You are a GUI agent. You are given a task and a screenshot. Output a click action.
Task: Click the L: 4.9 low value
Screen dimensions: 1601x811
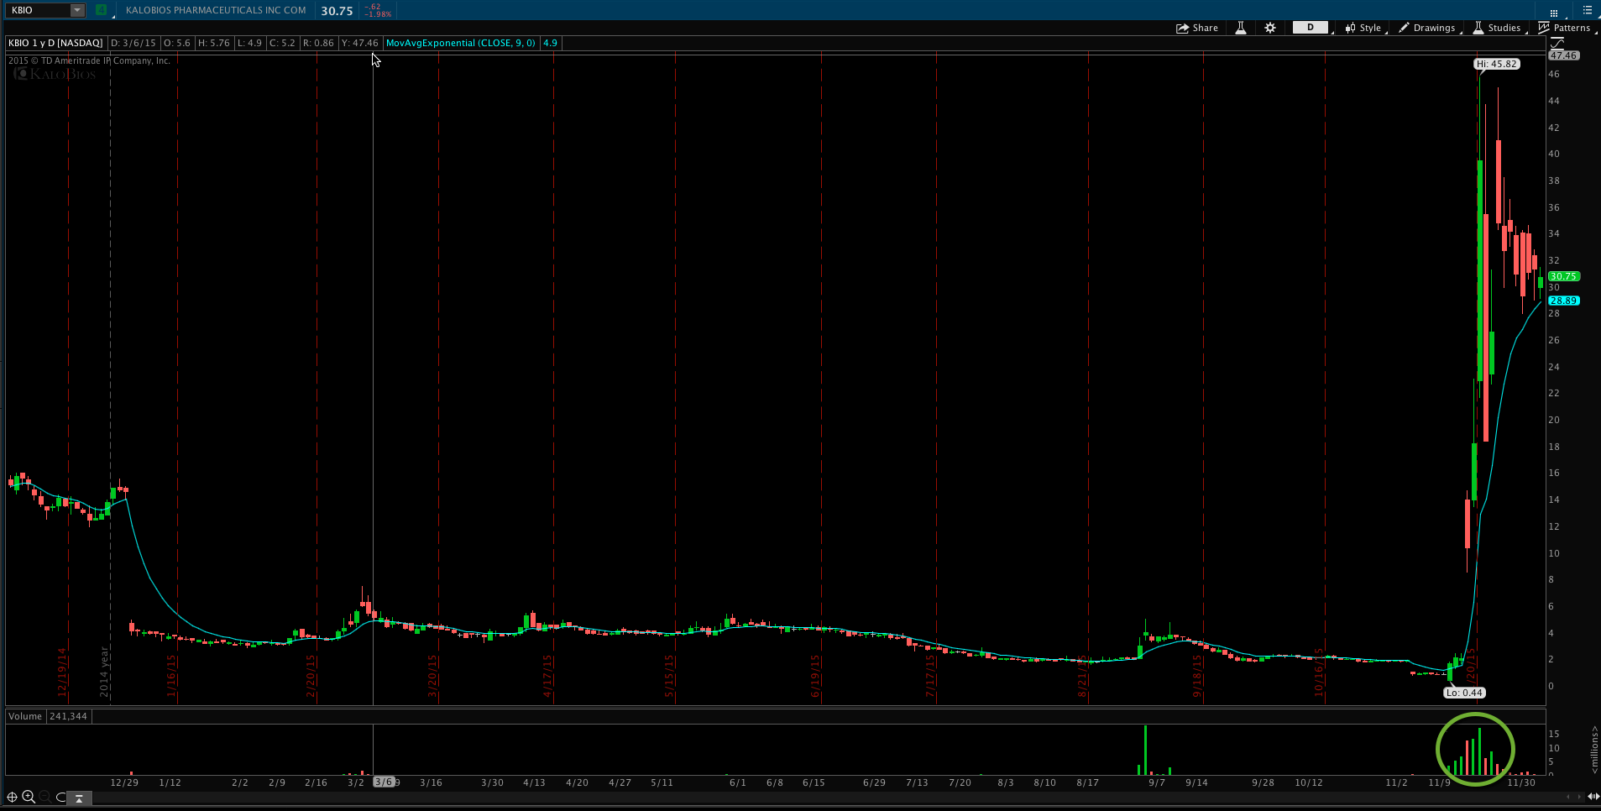(x=249, y=43)
